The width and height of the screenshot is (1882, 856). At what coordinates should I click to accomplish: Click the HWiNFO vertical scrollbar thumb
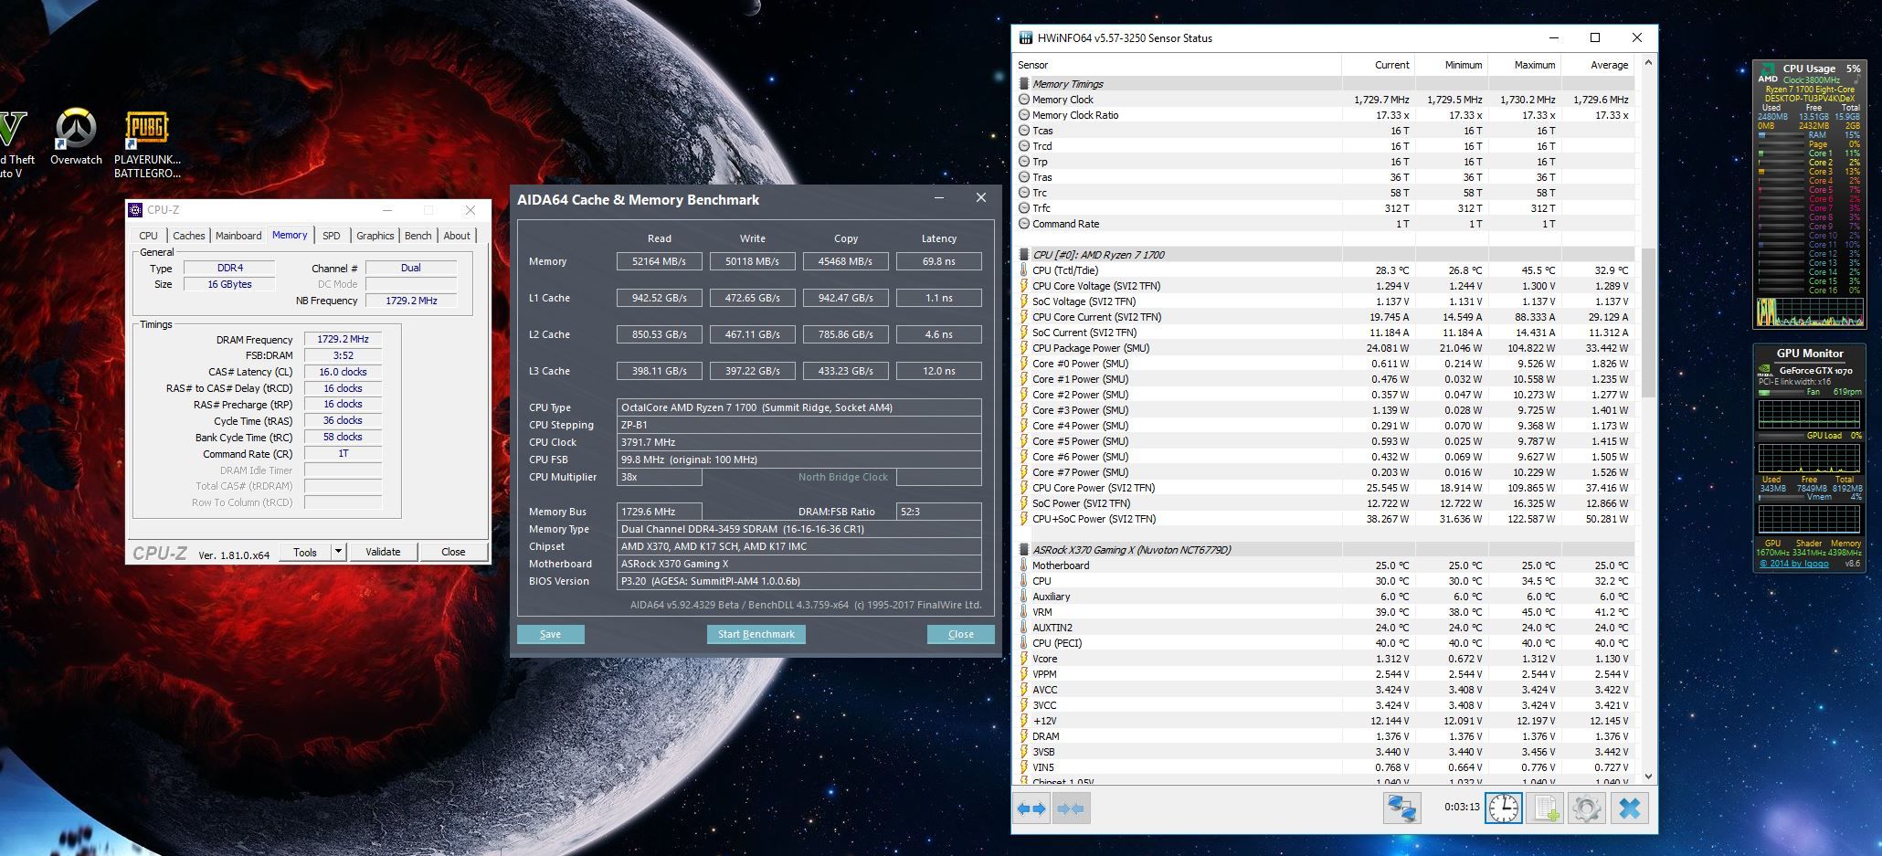click(x=1648, y=322)
